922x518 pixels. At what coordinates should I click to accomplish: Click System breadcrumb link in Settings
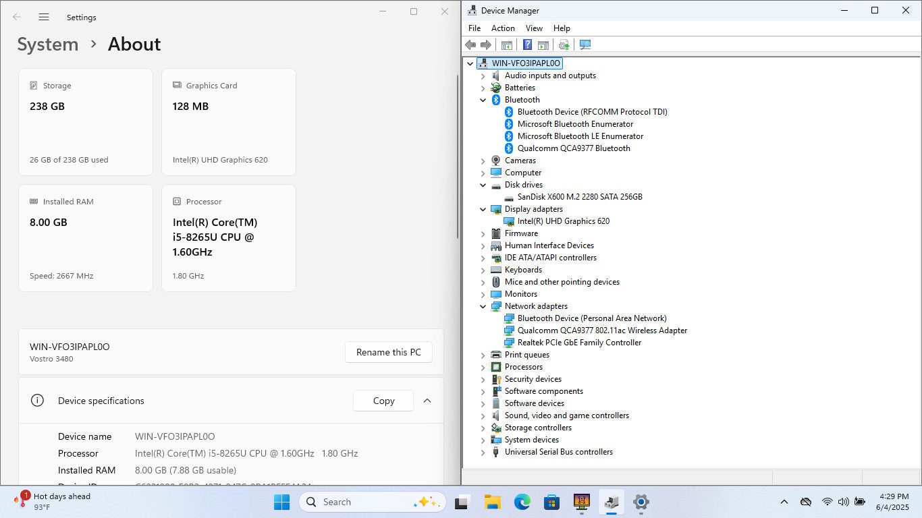point(48,44)
